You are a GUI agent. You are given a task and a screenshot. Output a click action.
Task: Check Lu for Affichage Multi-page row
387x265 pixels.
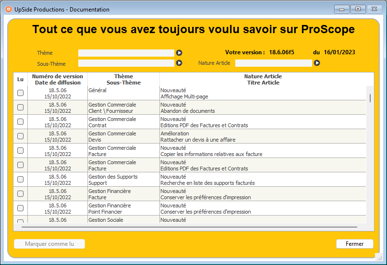pos(21,93)
